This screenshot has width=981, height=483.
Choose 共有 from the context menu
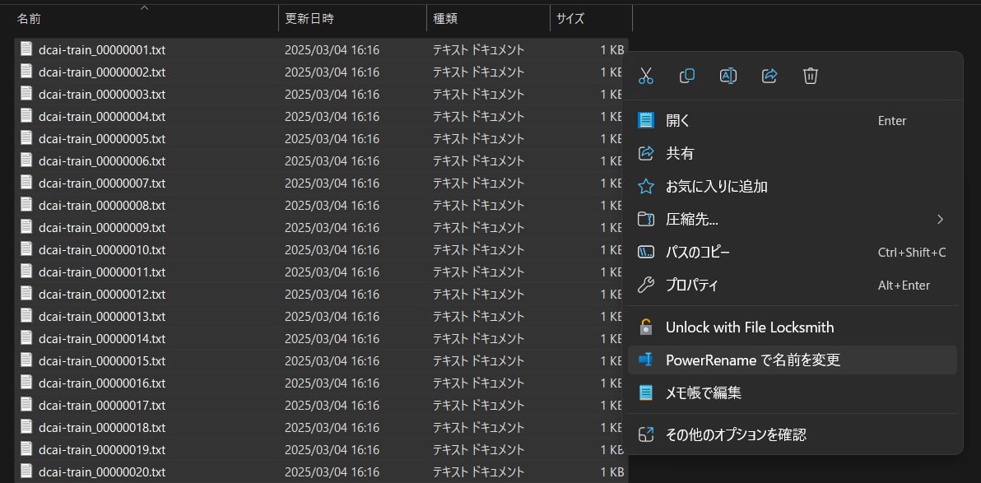tap(792, 153)
